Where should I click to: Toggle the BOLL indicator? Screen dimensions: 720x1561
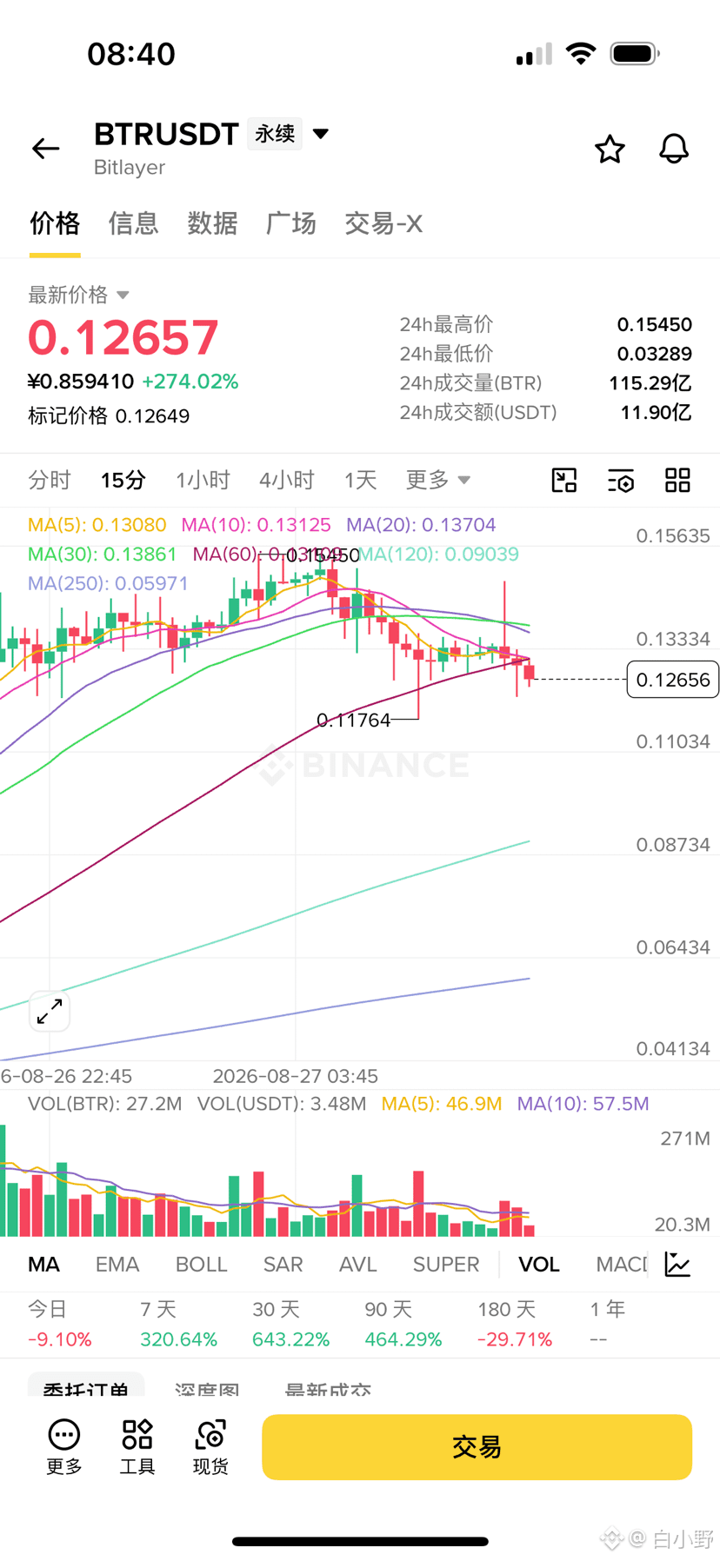click(201, 1264)
